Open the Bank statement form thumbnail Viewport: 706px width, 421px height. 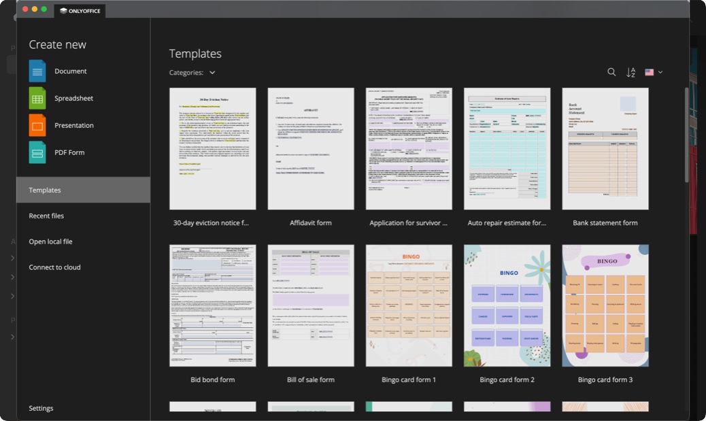tap(605, 148)
